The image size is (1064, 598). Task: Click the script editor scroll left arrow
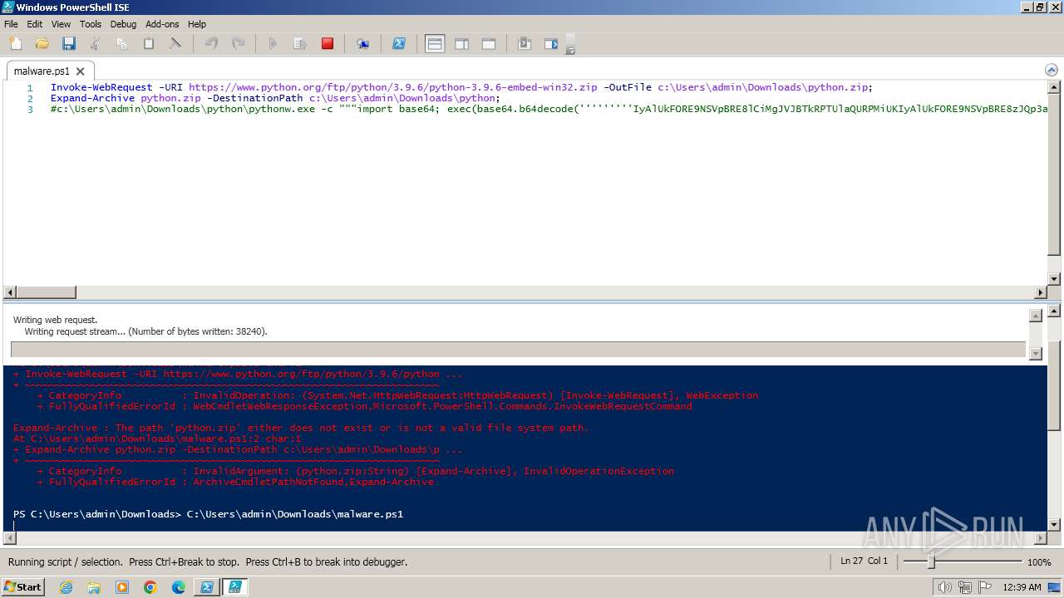pos(10,292)
